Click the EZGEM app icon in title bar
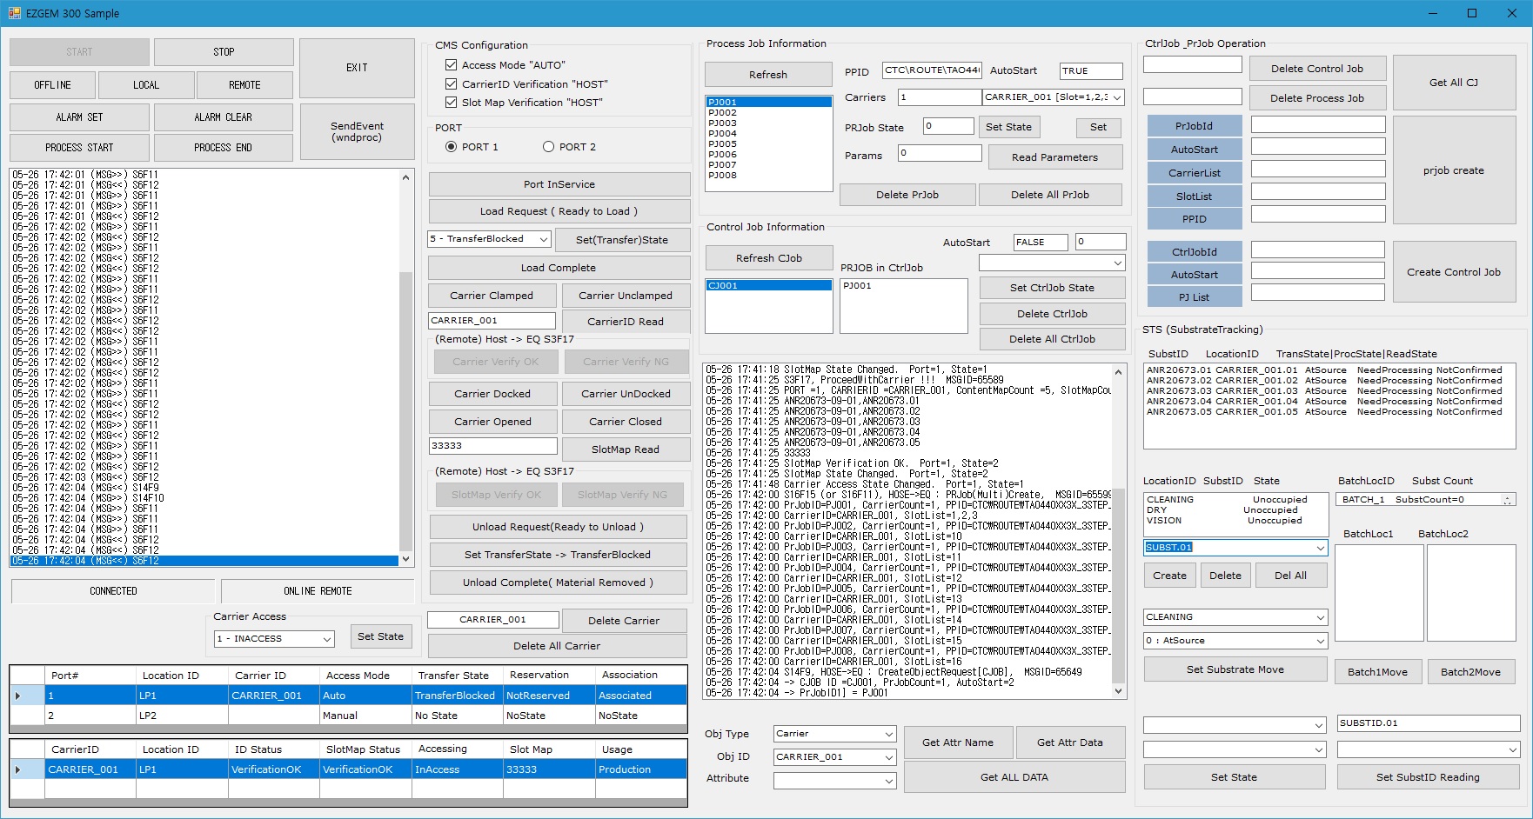The height and width of the screenshot is (819, 1533). click(x=14, y=13)
